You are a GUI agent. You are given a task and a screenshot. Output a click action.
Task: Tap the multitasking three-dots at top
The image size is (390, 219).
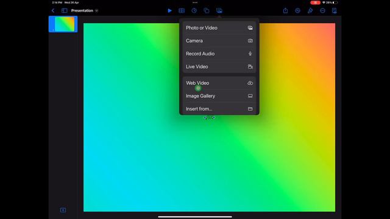coord(195,2)
